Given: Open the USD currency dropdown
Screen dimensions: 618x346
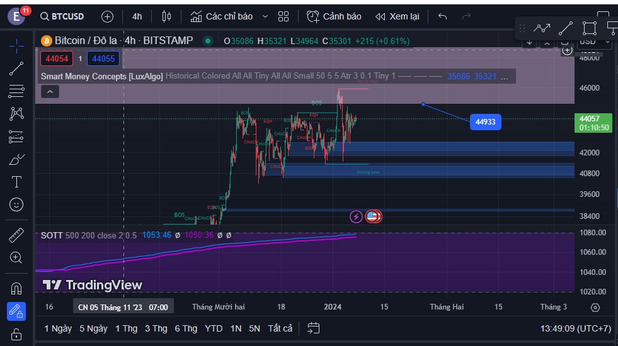Looking at the screenshot, I should [x=594, y=42].
